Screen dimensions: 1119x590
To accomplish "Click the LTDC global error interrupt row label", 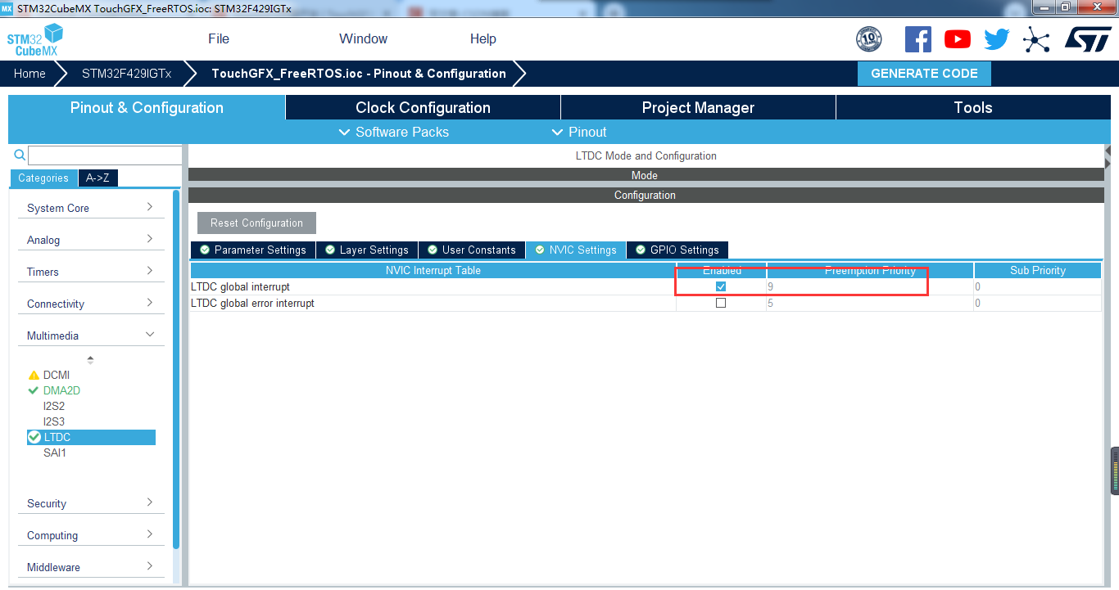I will coord(252,303).
